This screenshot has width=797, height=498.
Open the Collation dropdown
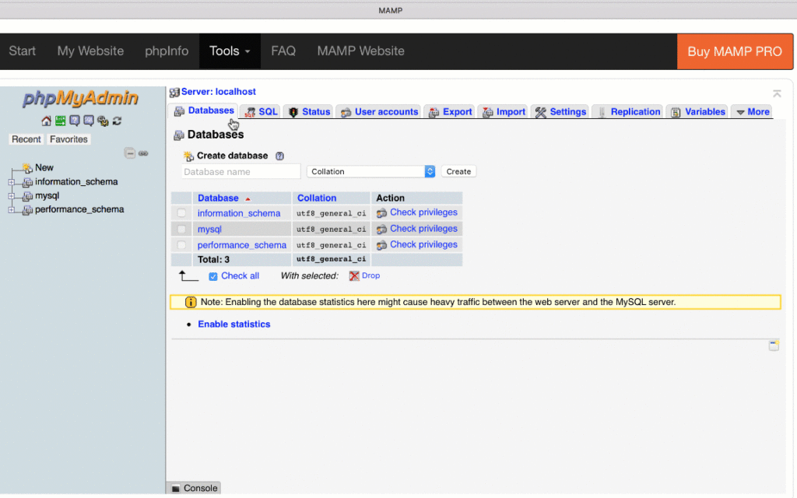point(371,172)
